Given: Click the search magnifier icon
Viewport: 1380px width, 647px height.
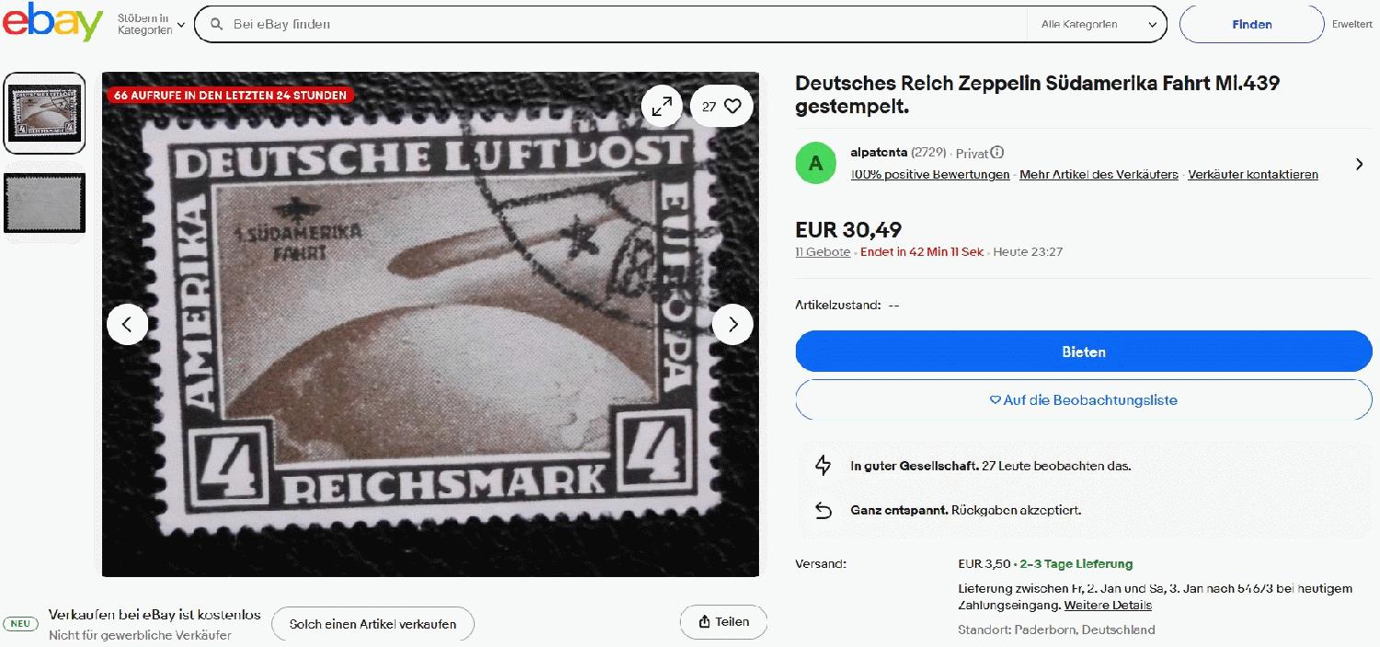Looking at the screenshot, I should pos(217,25).
